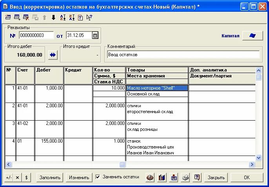
Task: Click the document number field 0000000003
Action: [x=36, y=35]
